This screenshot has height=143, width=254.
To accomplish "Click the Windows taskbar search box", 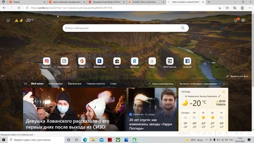I will coord(36,140).
